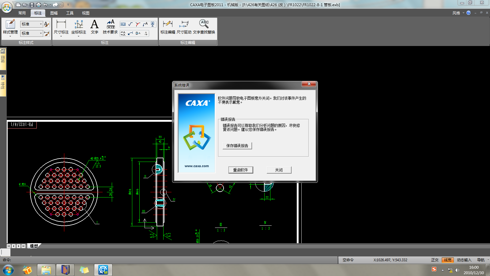
Task: Click the dimension style brush icon
Action: (47, 33)
